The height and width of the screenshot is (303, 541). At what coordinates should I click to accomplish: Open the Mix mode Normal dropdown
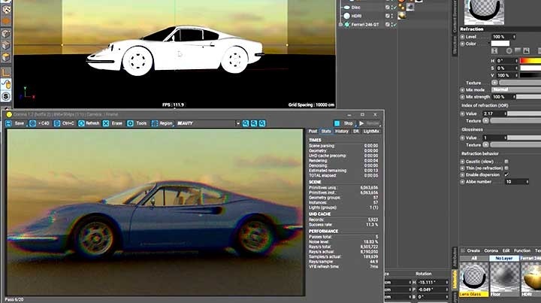click(x=509, y=89)
